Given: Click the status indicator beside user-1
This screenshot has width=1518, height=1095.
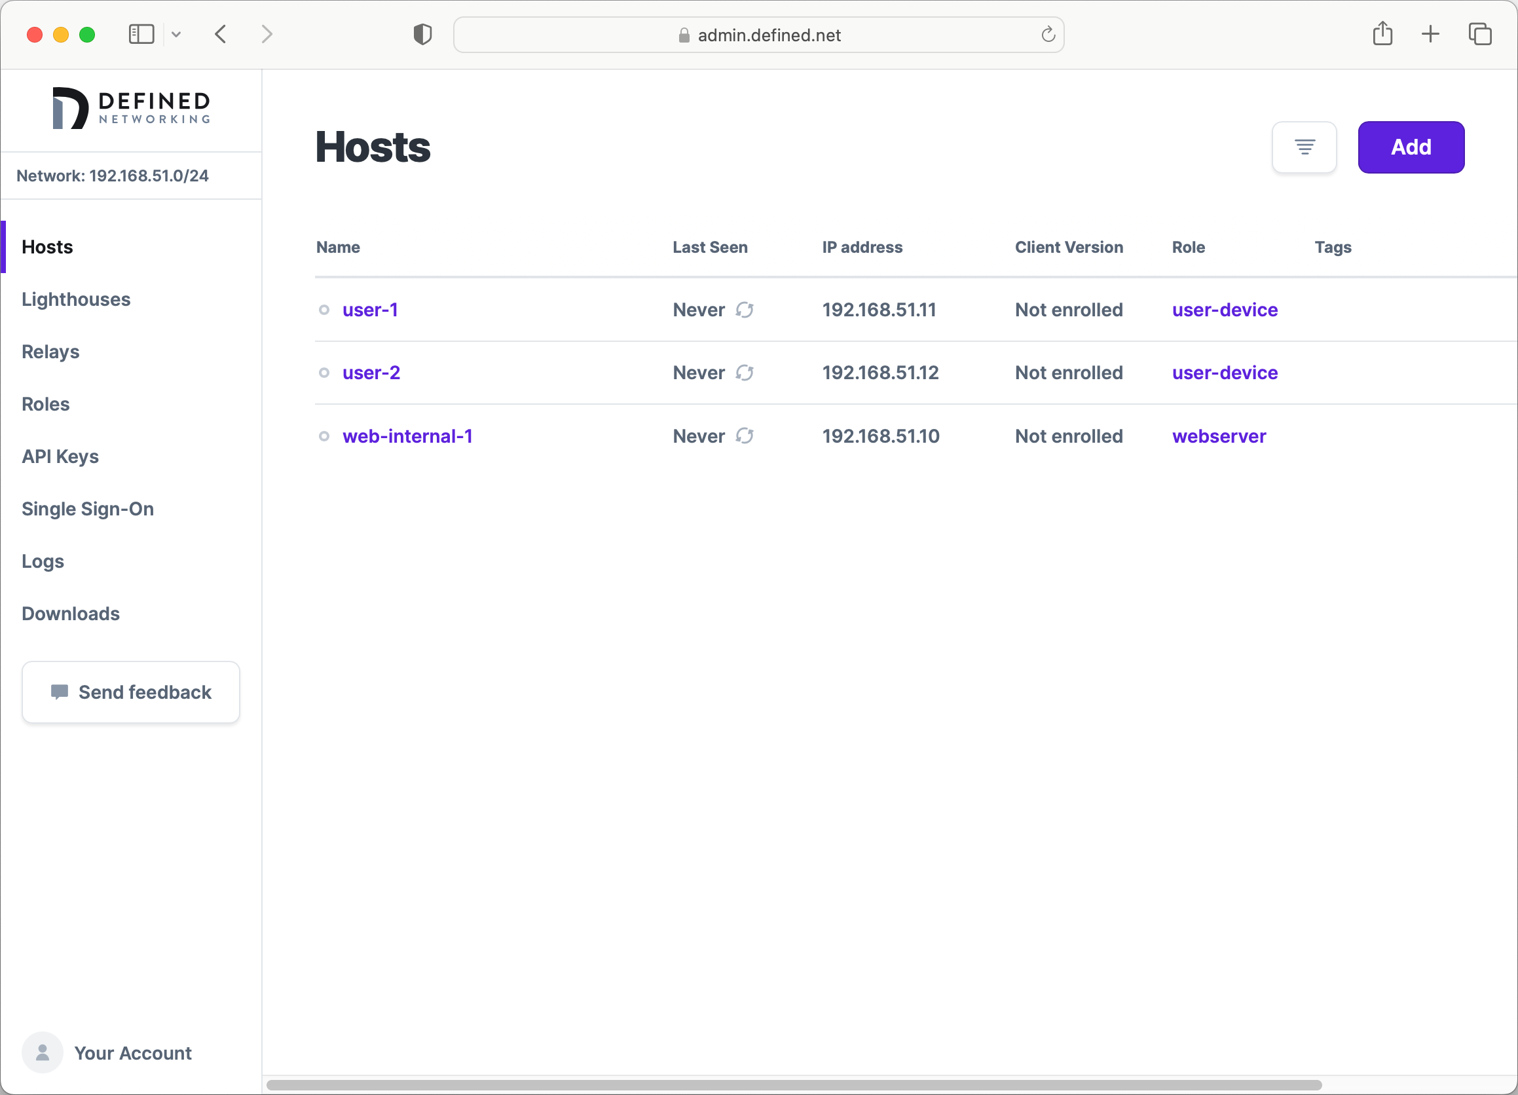Looking at the screenshot, I should pos(324,310).
